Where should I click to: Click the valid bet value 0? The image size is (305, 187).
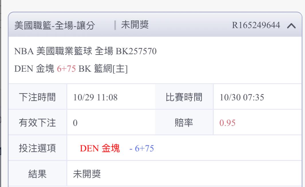coord(75,123)
